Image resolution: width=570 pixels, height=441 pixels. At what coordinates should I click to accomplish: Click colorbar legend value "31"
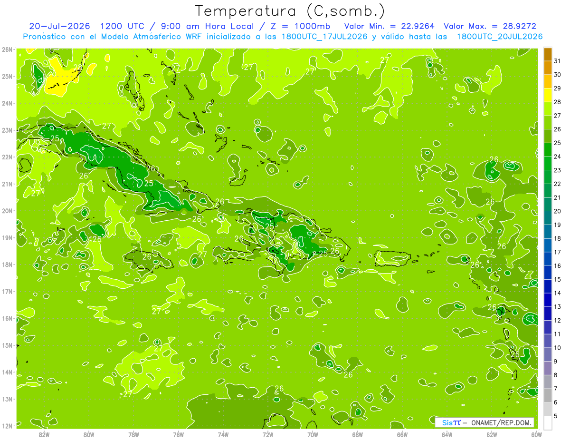(557, 61)
